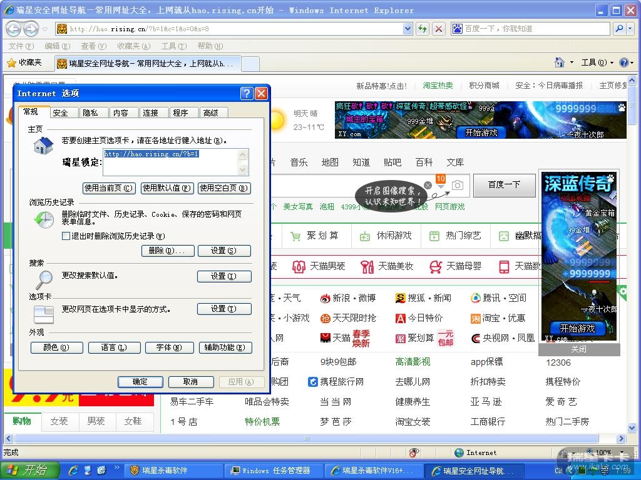Click the IE Forward navigation arrow
This screenshot has height=480, width=641.
(31, 29)
